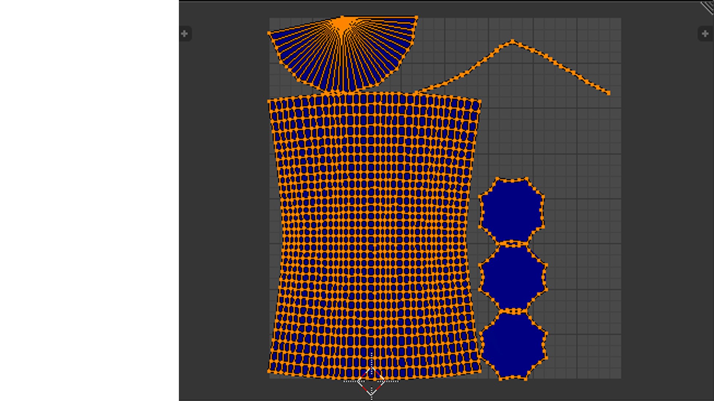The height and width of the screenshot is (401, 714).
Task: Expand the left tool shelf plus button
Action: (185, 34)
